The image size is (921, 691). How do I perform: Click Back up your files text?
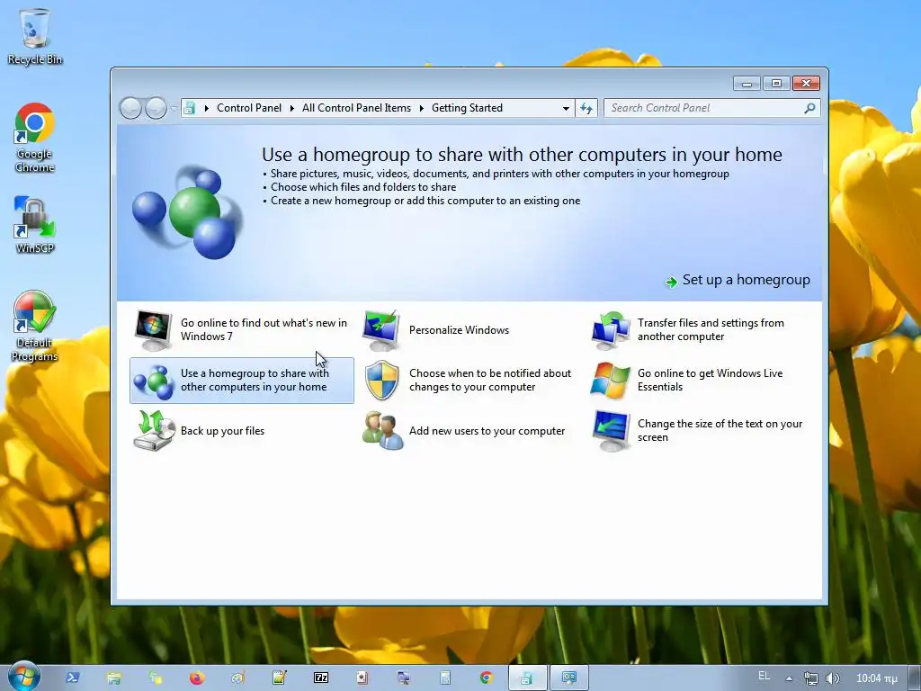coord(223,431)
